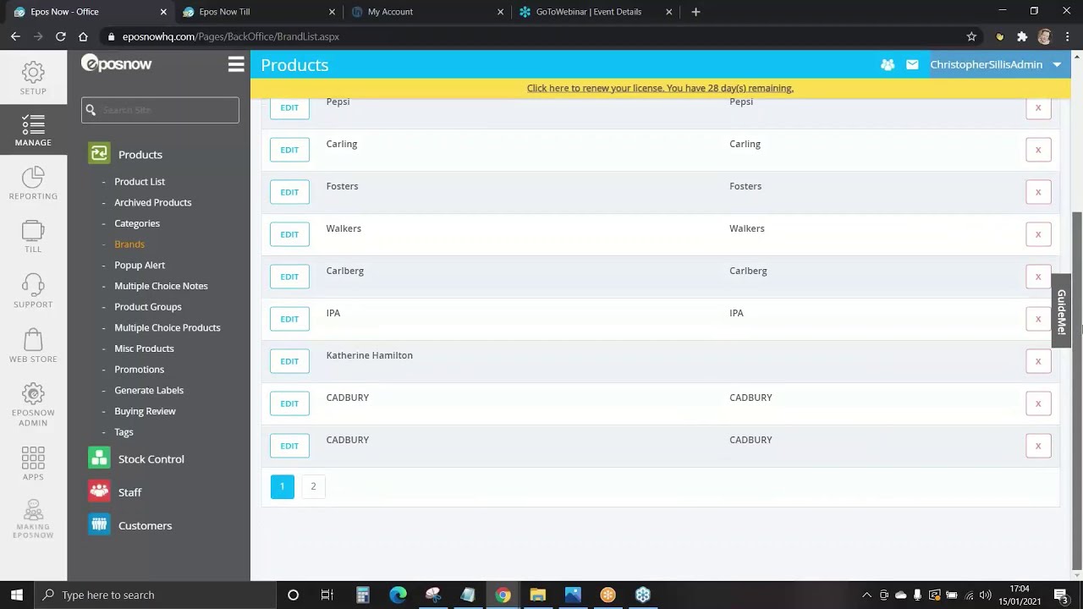The height and width of the screenshot is (609, 1083).
Task: Open File Explorer from the taskbar
Action: click(537, 595)
